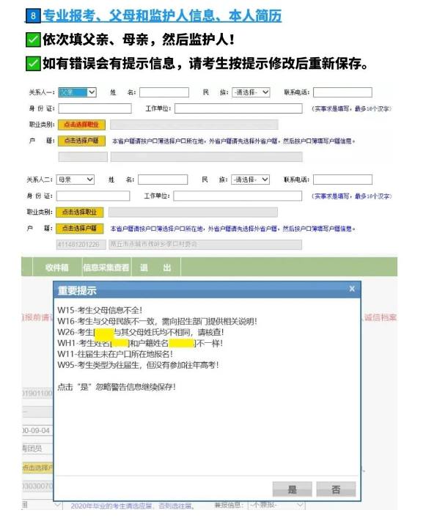Click the 关系人二 户籍 address field 商丘市永城市

pos(205,245)
